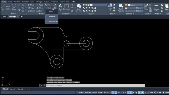Switch to Layout1 tab
Screen dimensions: 169x95
coord(13,89)
